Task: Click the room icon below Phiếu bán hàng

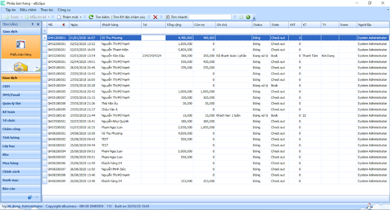Action: coord(20,67)
